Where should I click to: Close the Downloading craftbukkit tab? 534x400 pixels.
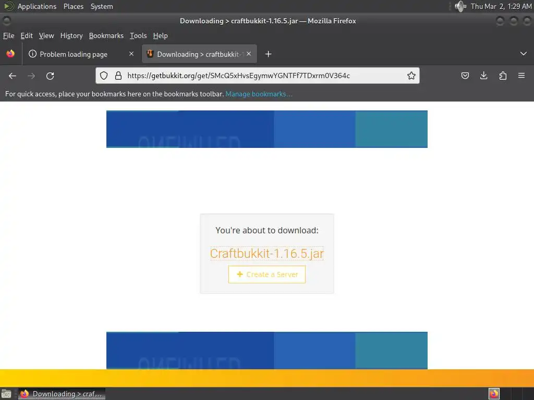point(249,54)
